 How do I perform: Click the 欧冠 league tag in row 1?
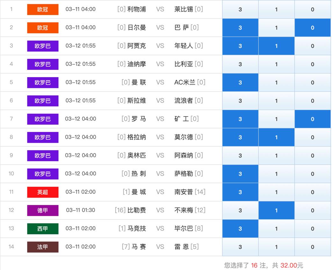click(x=43, y=9)
